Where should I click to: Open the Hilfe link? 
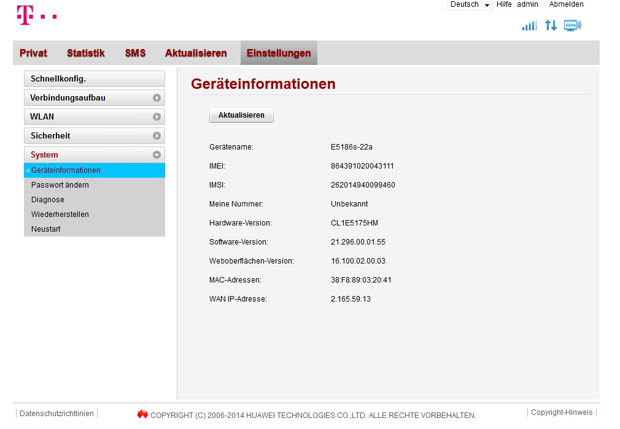pos(504,4)
